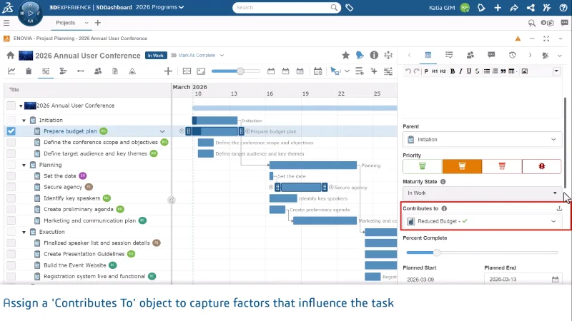Check the Secure agency row checkbox
This screenshot has width=572, height=321.
tap(11, 187)
